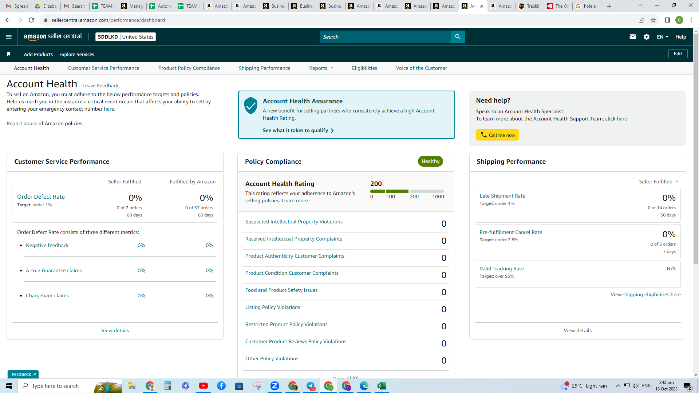Open Suspected Intellectual Property Violations

click(294, 222)
